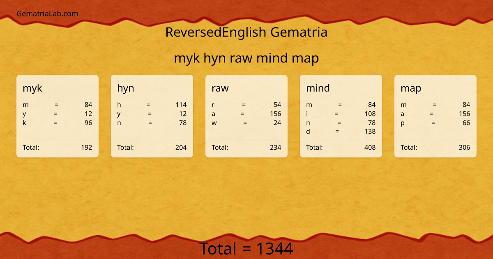
Task: Select value 66 for letter p
Action: (466, 123)
